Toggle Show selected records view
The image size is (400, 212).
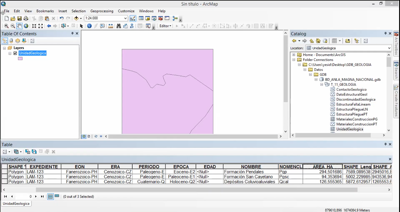pyautogui.click(x=57, y=196)
